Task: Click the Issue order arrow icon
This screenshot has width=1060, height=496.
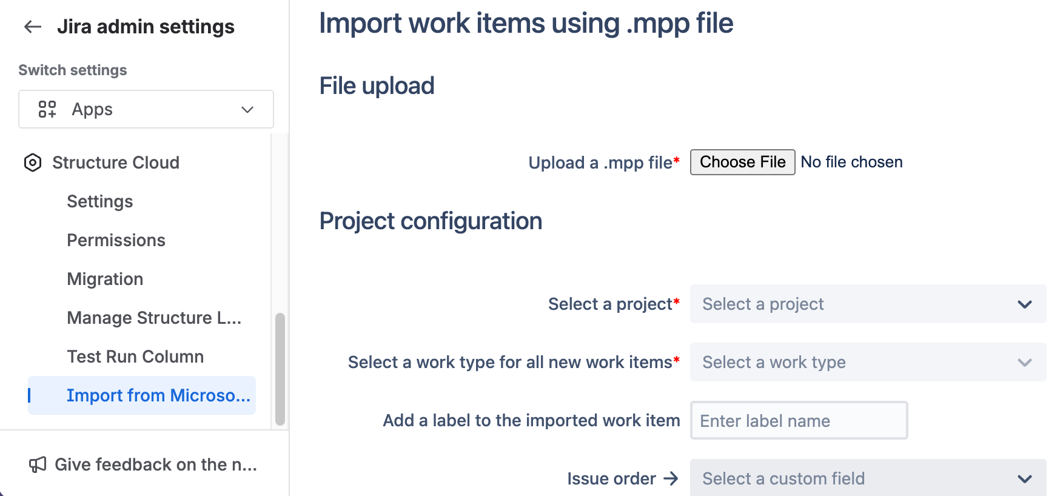Action: pos(671,478)
